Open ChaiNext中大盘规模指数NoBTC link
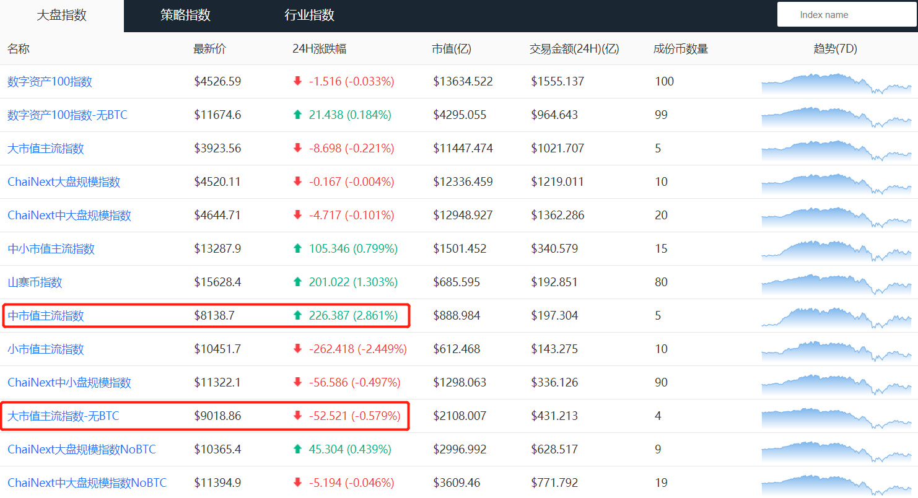This screenshot has width=918, height=498. 87,483
